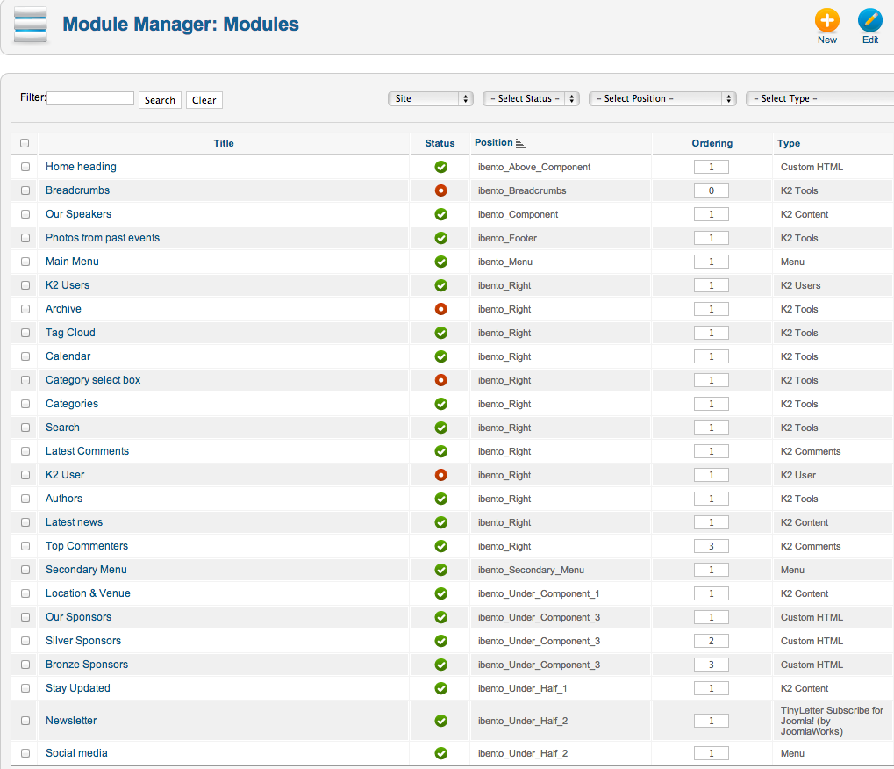Open the Site client dropdown
Screen dimensions: 894x769
click(x=431, y=98)
